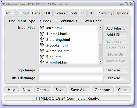Switch to the Output tab
Viewport: 137px width, 108px height.
pyautogui.click(x=23, y=13)
